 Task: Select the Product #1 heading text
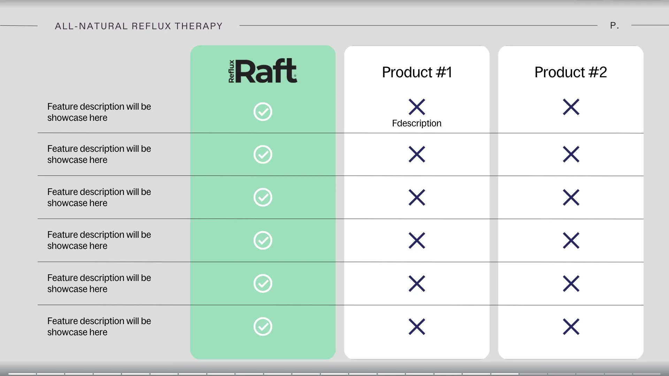(x=417, y=72)
